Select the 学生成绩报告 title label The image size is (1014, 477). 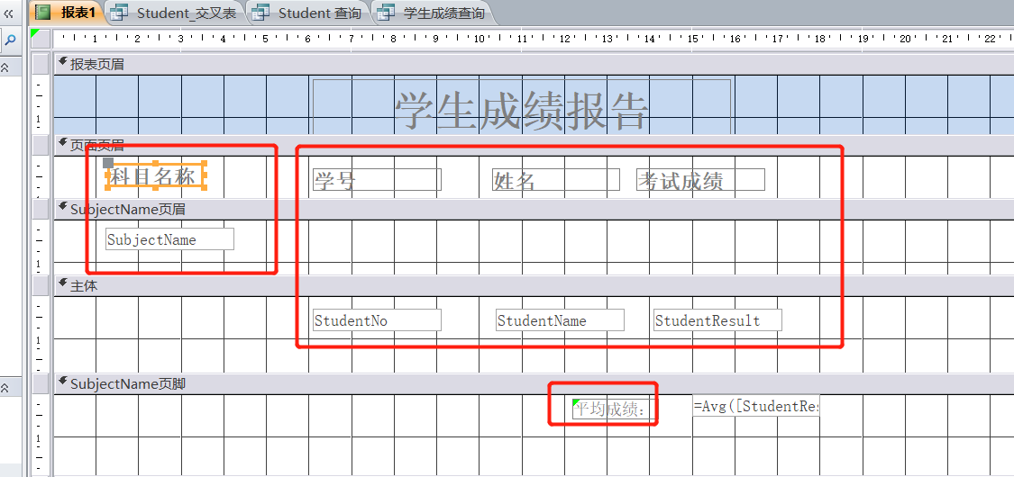[x=521, y=111]
